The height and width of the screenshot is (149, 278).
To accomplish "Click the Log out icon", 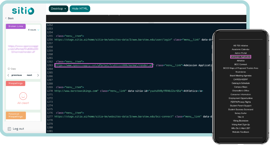I will (x=9, y=129).
